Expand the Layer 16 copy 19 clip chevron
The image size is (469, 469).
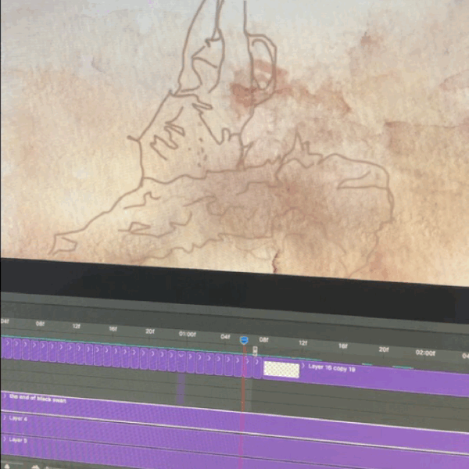click(x=303, y=366)
